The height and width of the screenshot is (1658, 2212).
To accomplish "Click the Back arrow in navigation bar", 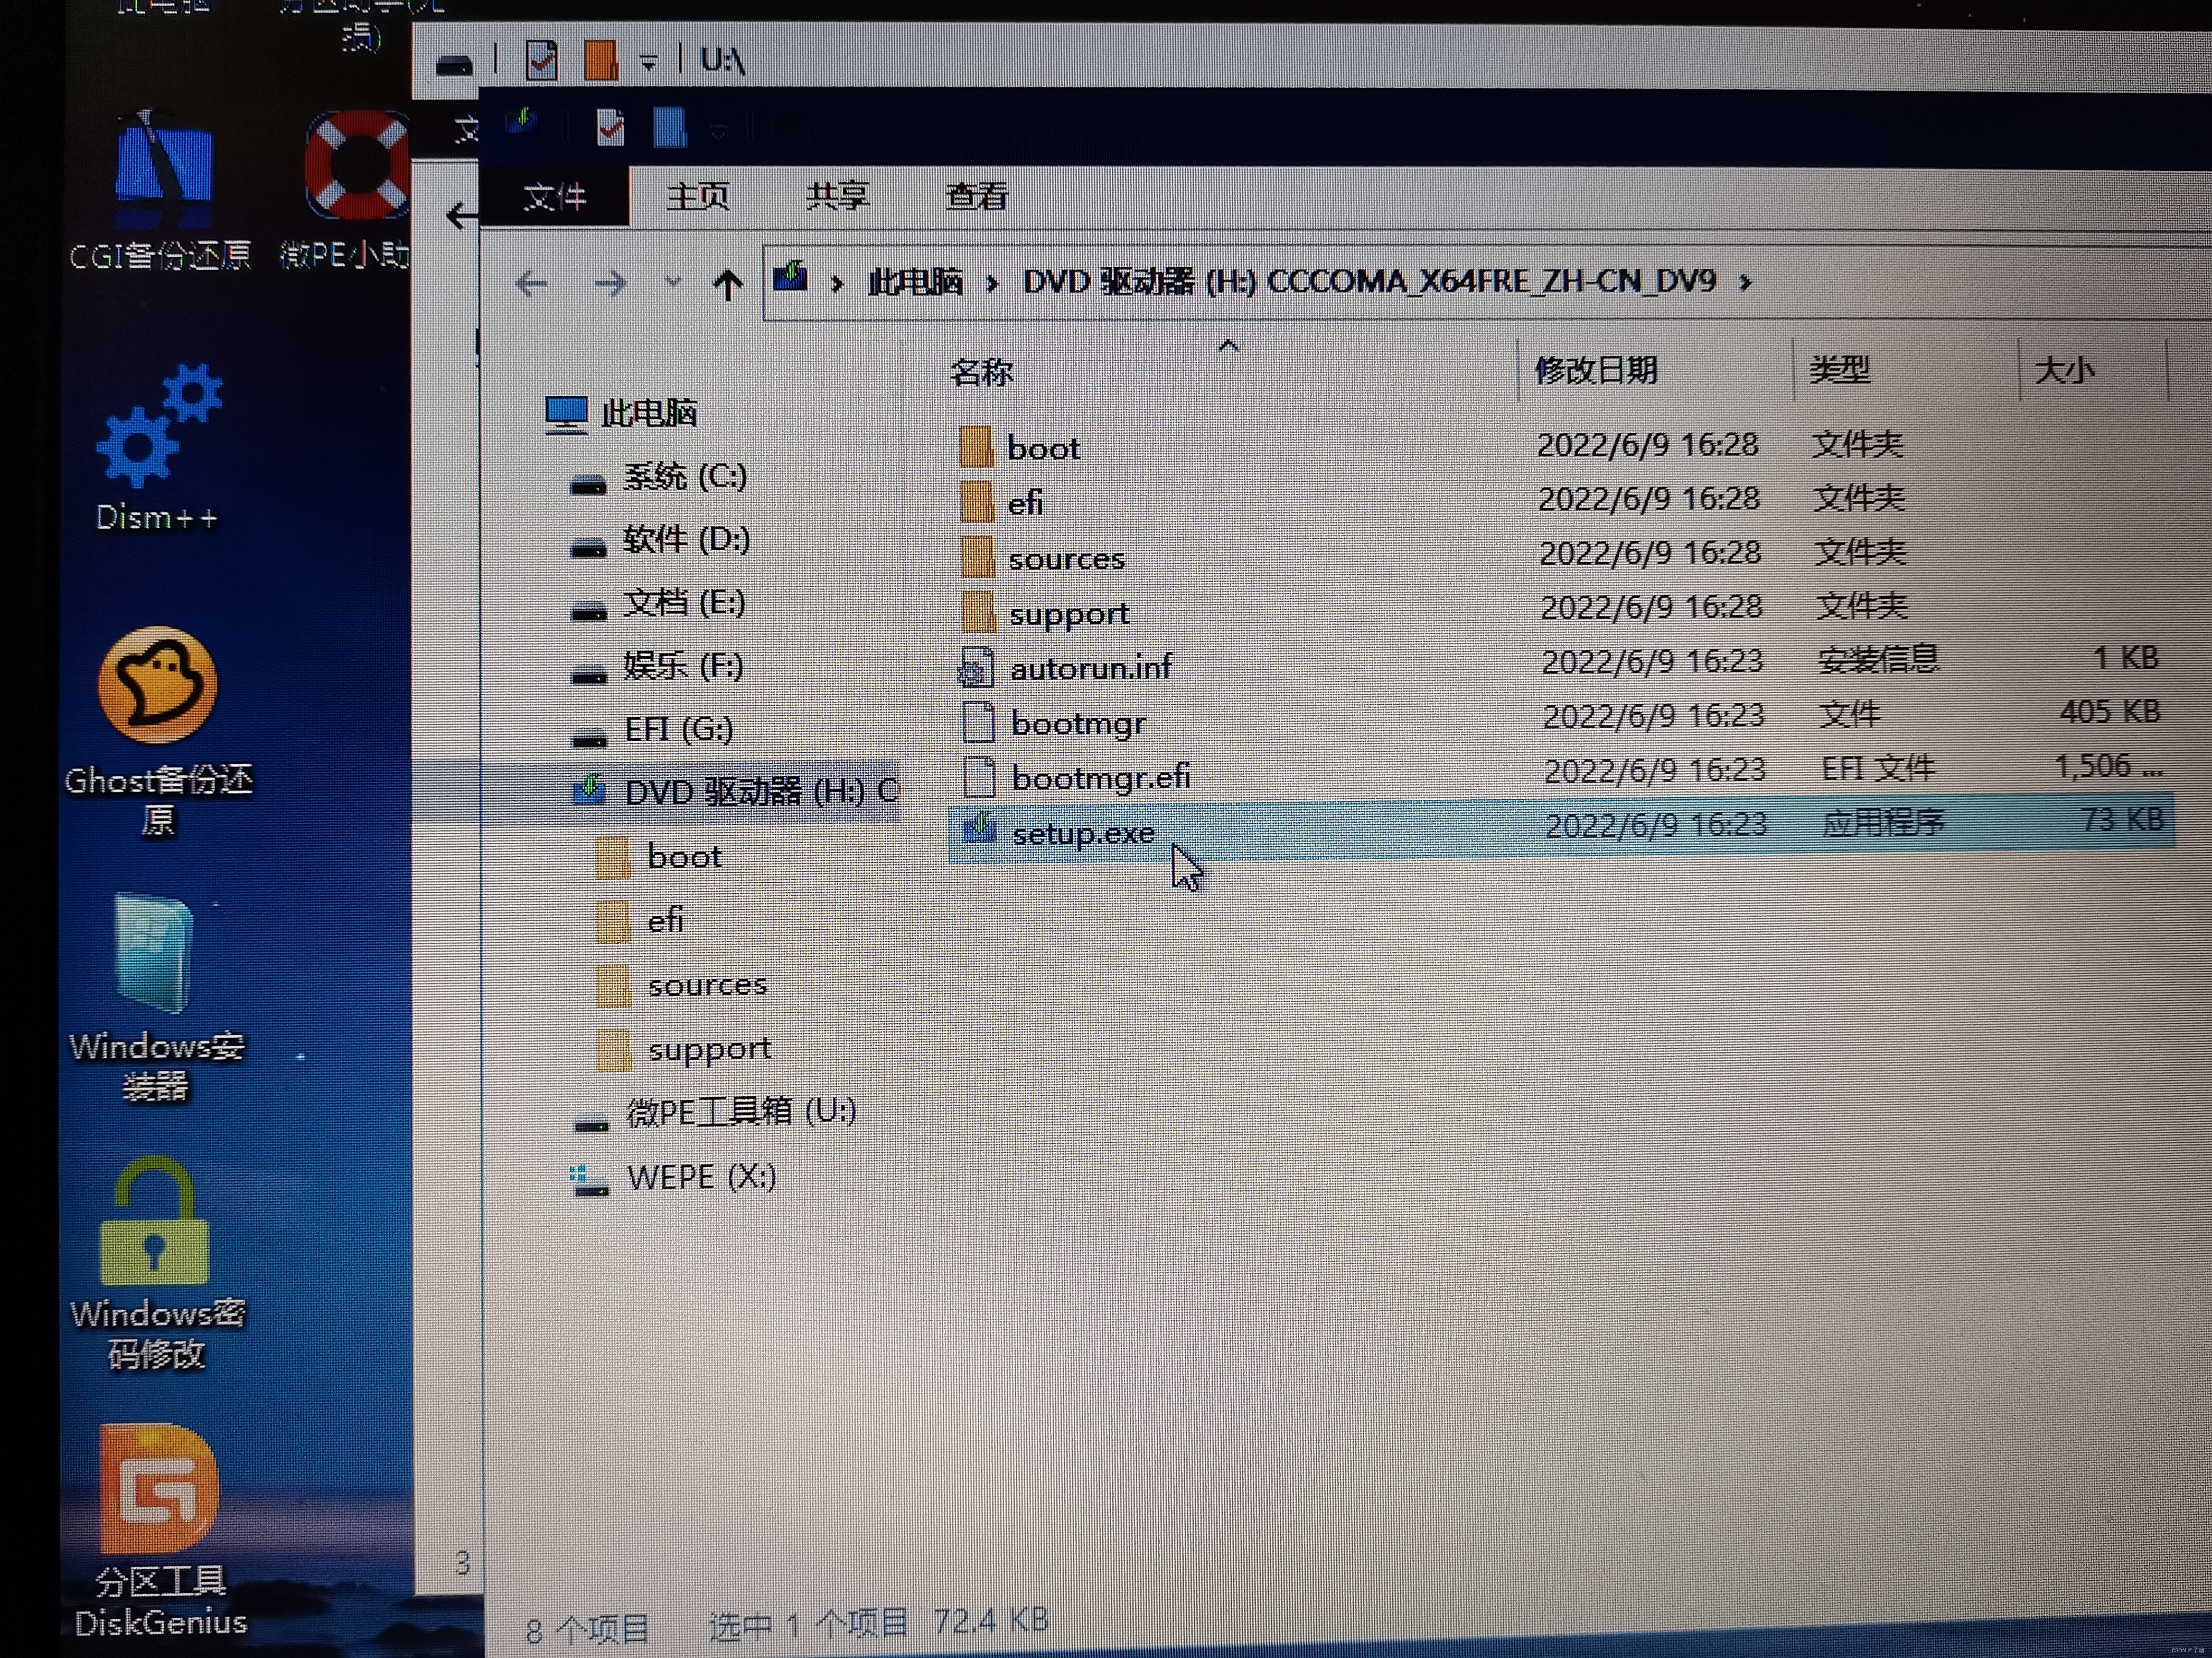I will (532, 284).
